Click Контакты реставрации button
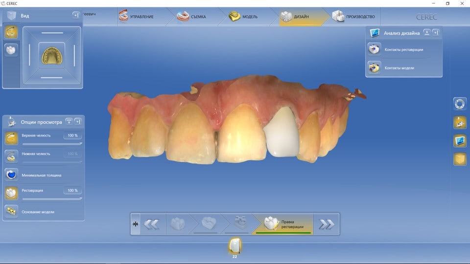 click(x=403, y=49)
